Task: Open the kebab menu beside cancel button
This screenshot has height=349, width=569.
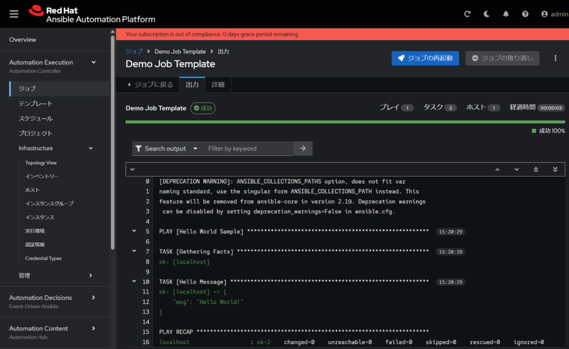Action: point(555,58)
